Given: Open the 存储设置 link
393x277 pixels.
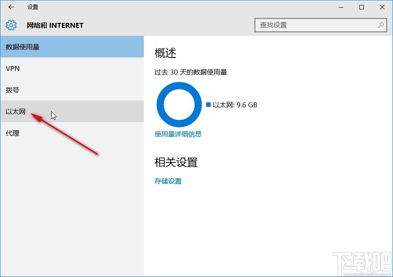Looking at the screenshot, I should point(168,181).
